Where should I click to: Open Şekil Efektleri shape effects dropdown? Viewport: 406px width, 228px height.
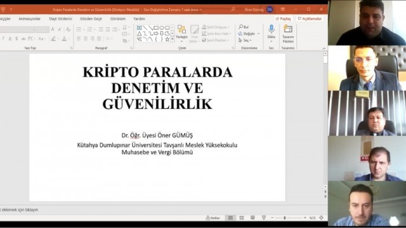coord(216,40)
